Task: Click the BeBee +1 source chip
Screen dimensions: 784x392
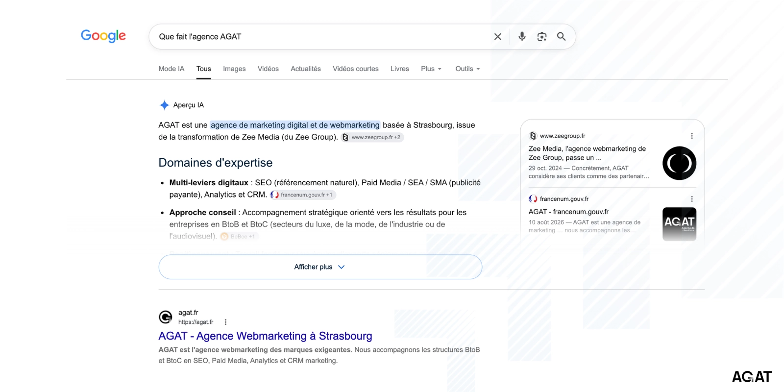Action: click(x=239, y=236)
